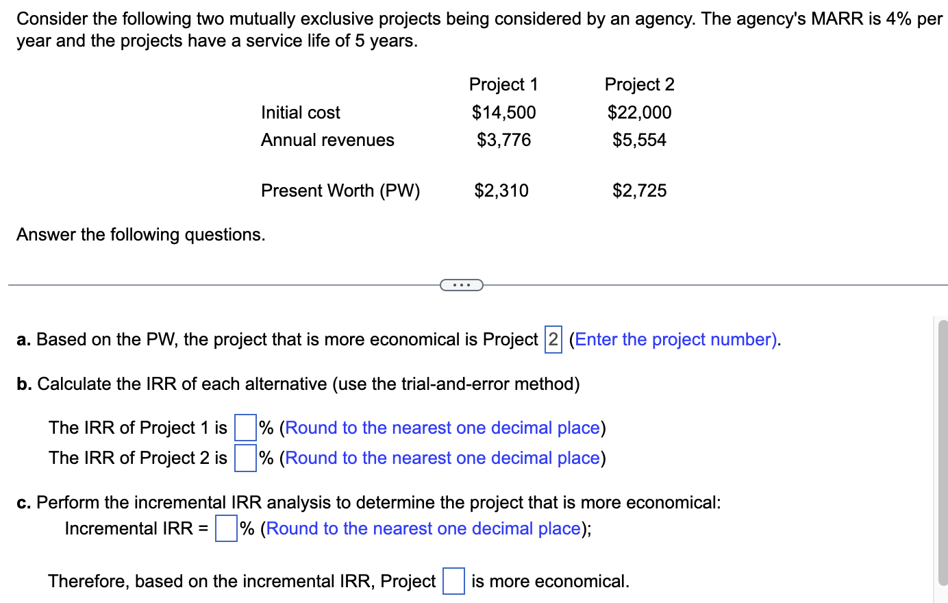Click the project number box after "Project" in part c
948x603 pixels.
tap(453, 580)
